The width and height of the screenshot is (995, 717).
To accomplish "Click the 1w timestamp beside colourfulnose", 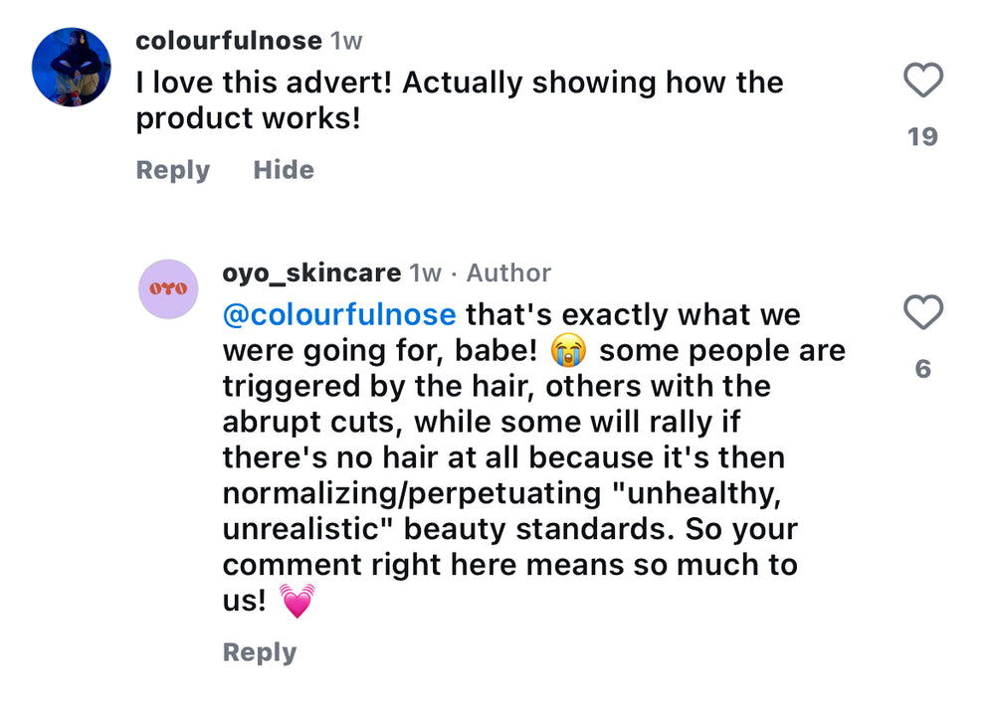I will [x=346, y=41].
